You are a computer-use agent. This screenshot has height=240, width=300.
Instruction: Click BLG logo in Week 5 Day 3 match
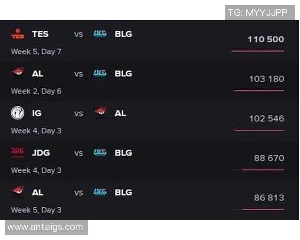pyautogui.click(x=100, y=192)
